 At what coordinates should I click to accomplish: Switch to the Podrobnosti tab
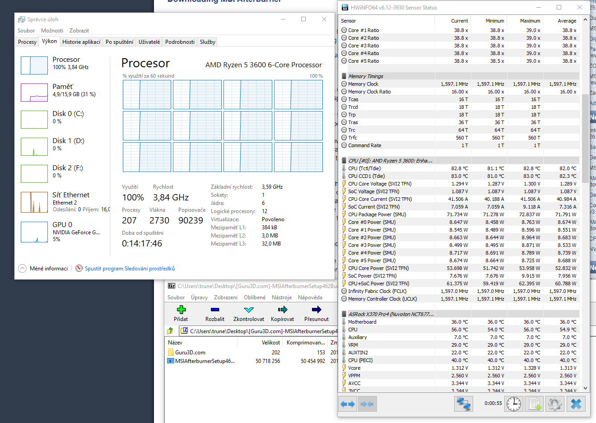[x=180, y=42]
